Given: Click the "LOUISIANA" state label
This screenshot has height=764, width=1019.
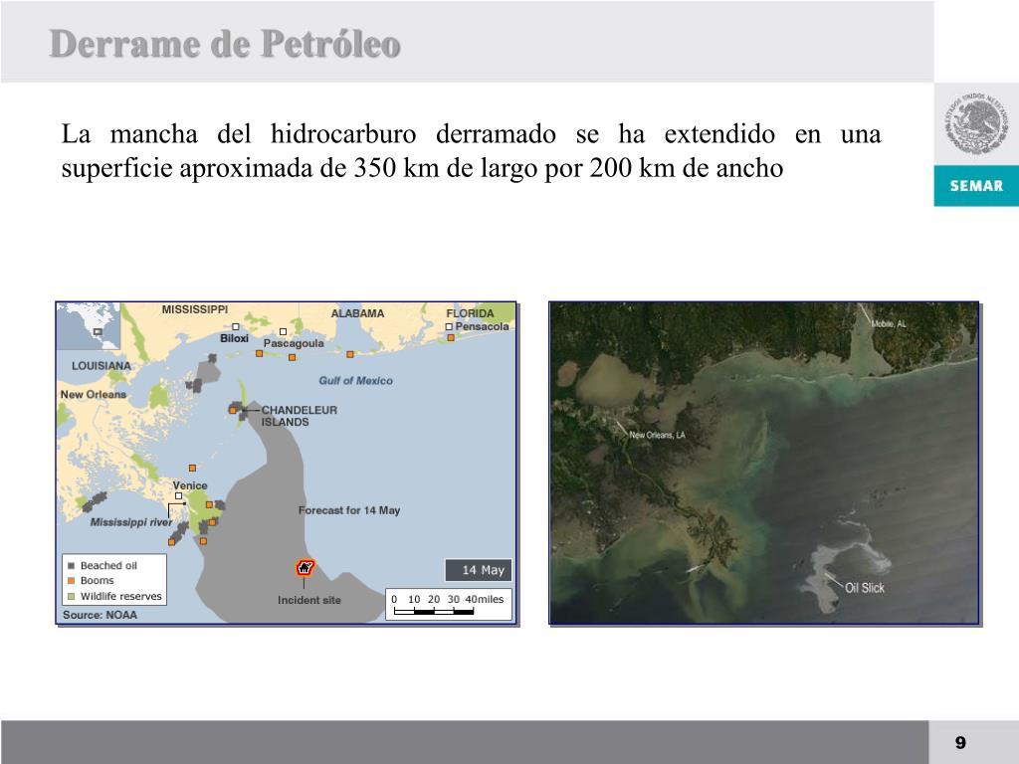Looking at the screenshot, I should (x=102, y=366).
